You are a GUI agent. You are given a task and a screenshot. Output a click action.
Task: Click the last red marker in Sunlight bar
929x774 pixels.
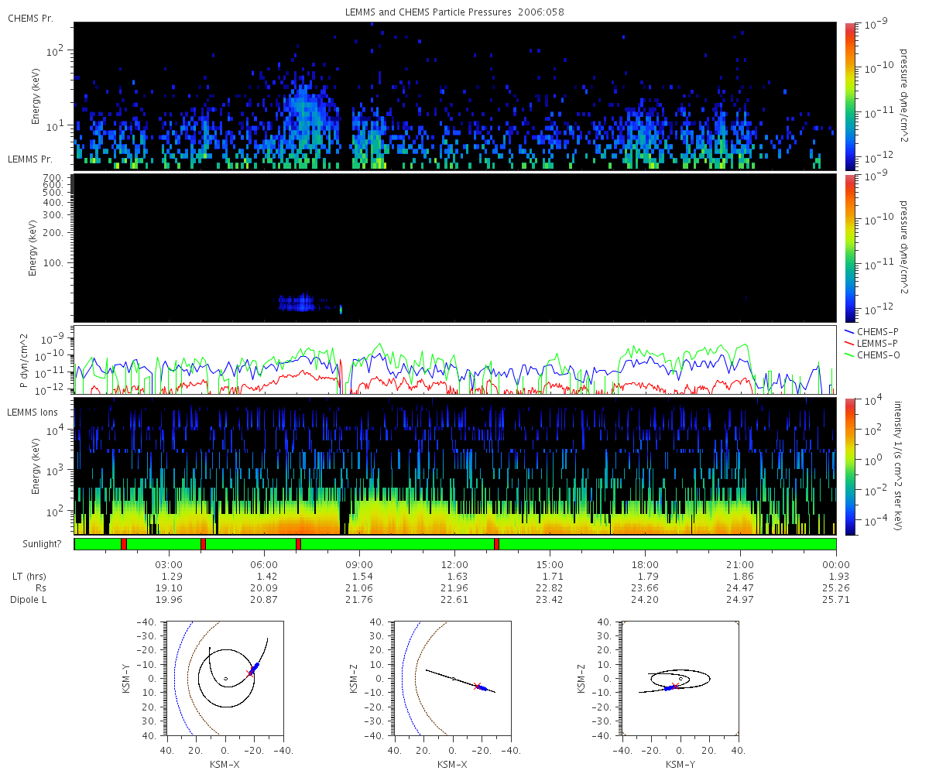pos(496,544)
